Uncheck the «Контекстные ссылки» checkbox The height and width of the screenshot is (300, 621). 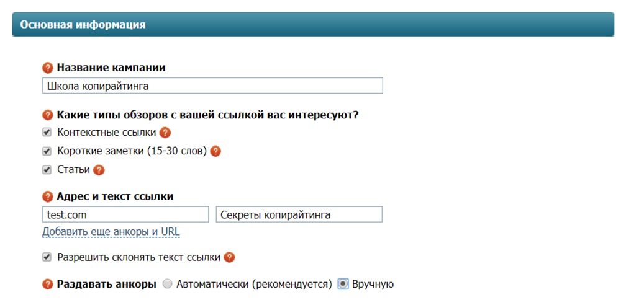pos(47,132)
